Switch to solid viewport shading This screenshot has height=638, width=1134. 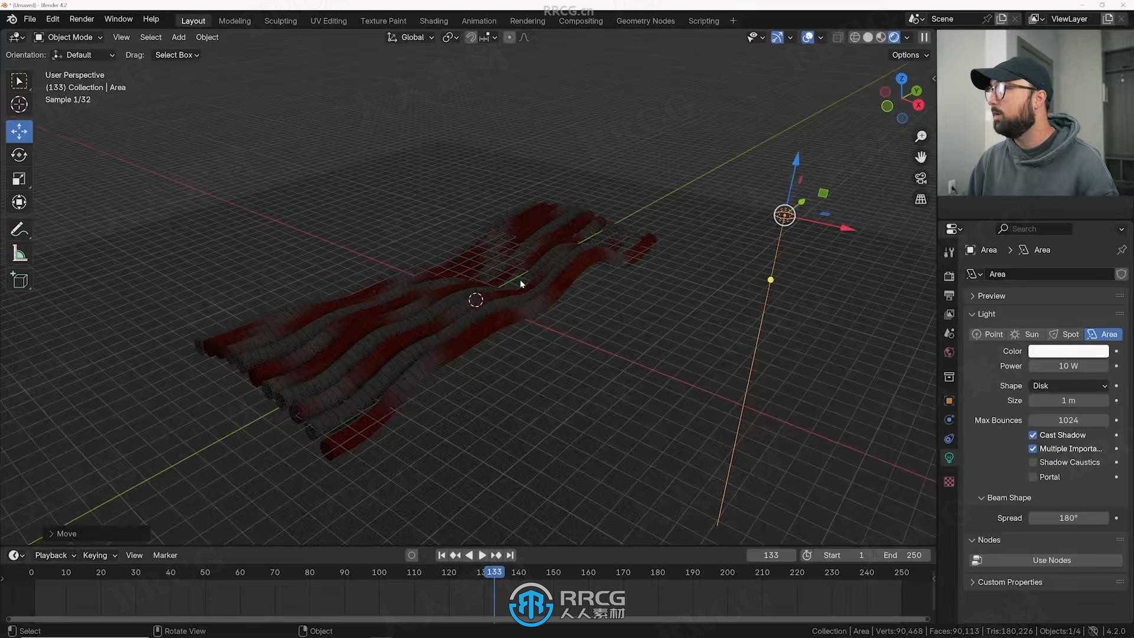click(x=868, y=37)
